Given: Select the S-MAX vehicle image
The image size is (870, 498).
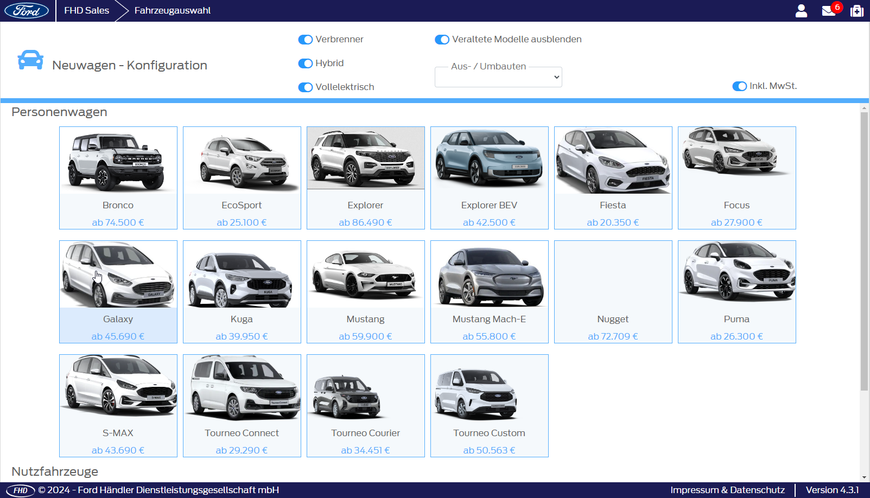Looking at the screenshot, I should tap(118, 386).
